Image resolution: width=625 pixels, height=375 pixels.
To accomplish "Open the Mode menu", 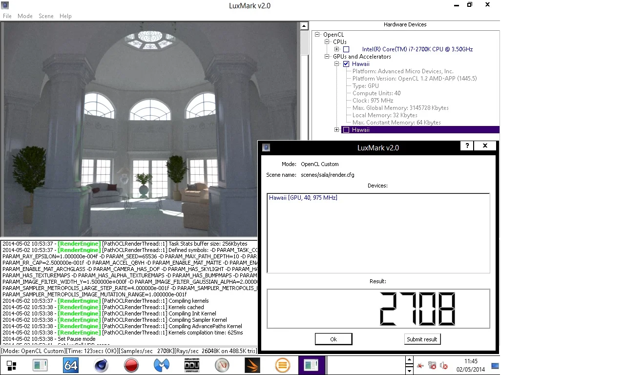I will click(25, 16).
